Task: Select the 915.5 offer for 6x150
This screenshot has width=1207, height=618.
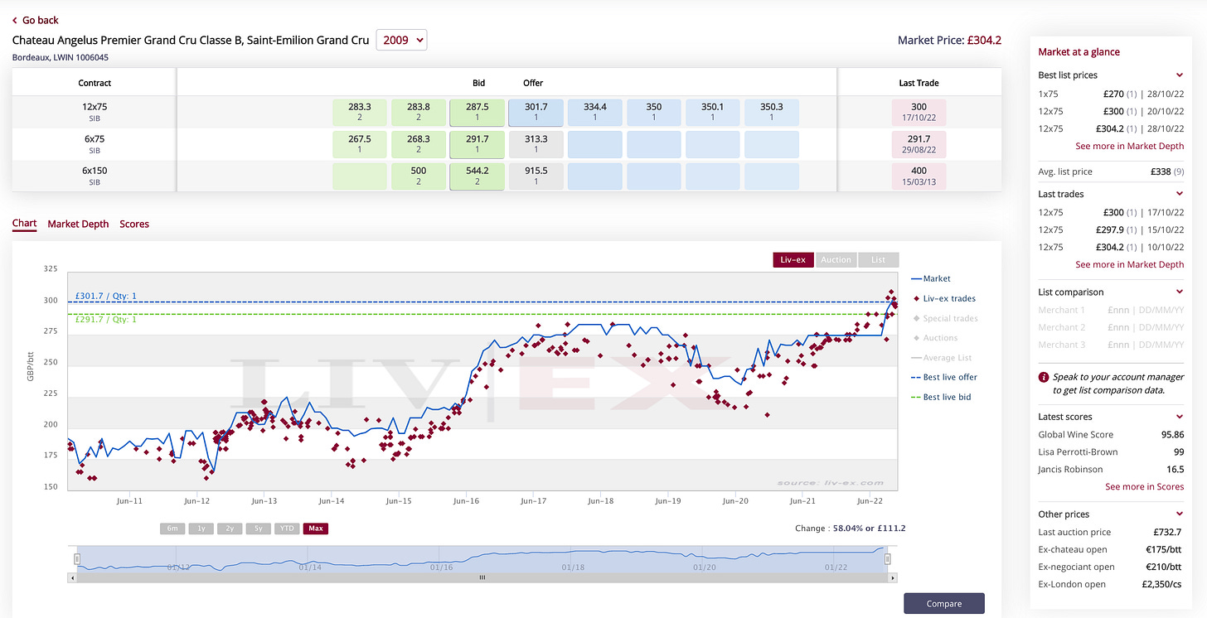Action: [536, 176]
